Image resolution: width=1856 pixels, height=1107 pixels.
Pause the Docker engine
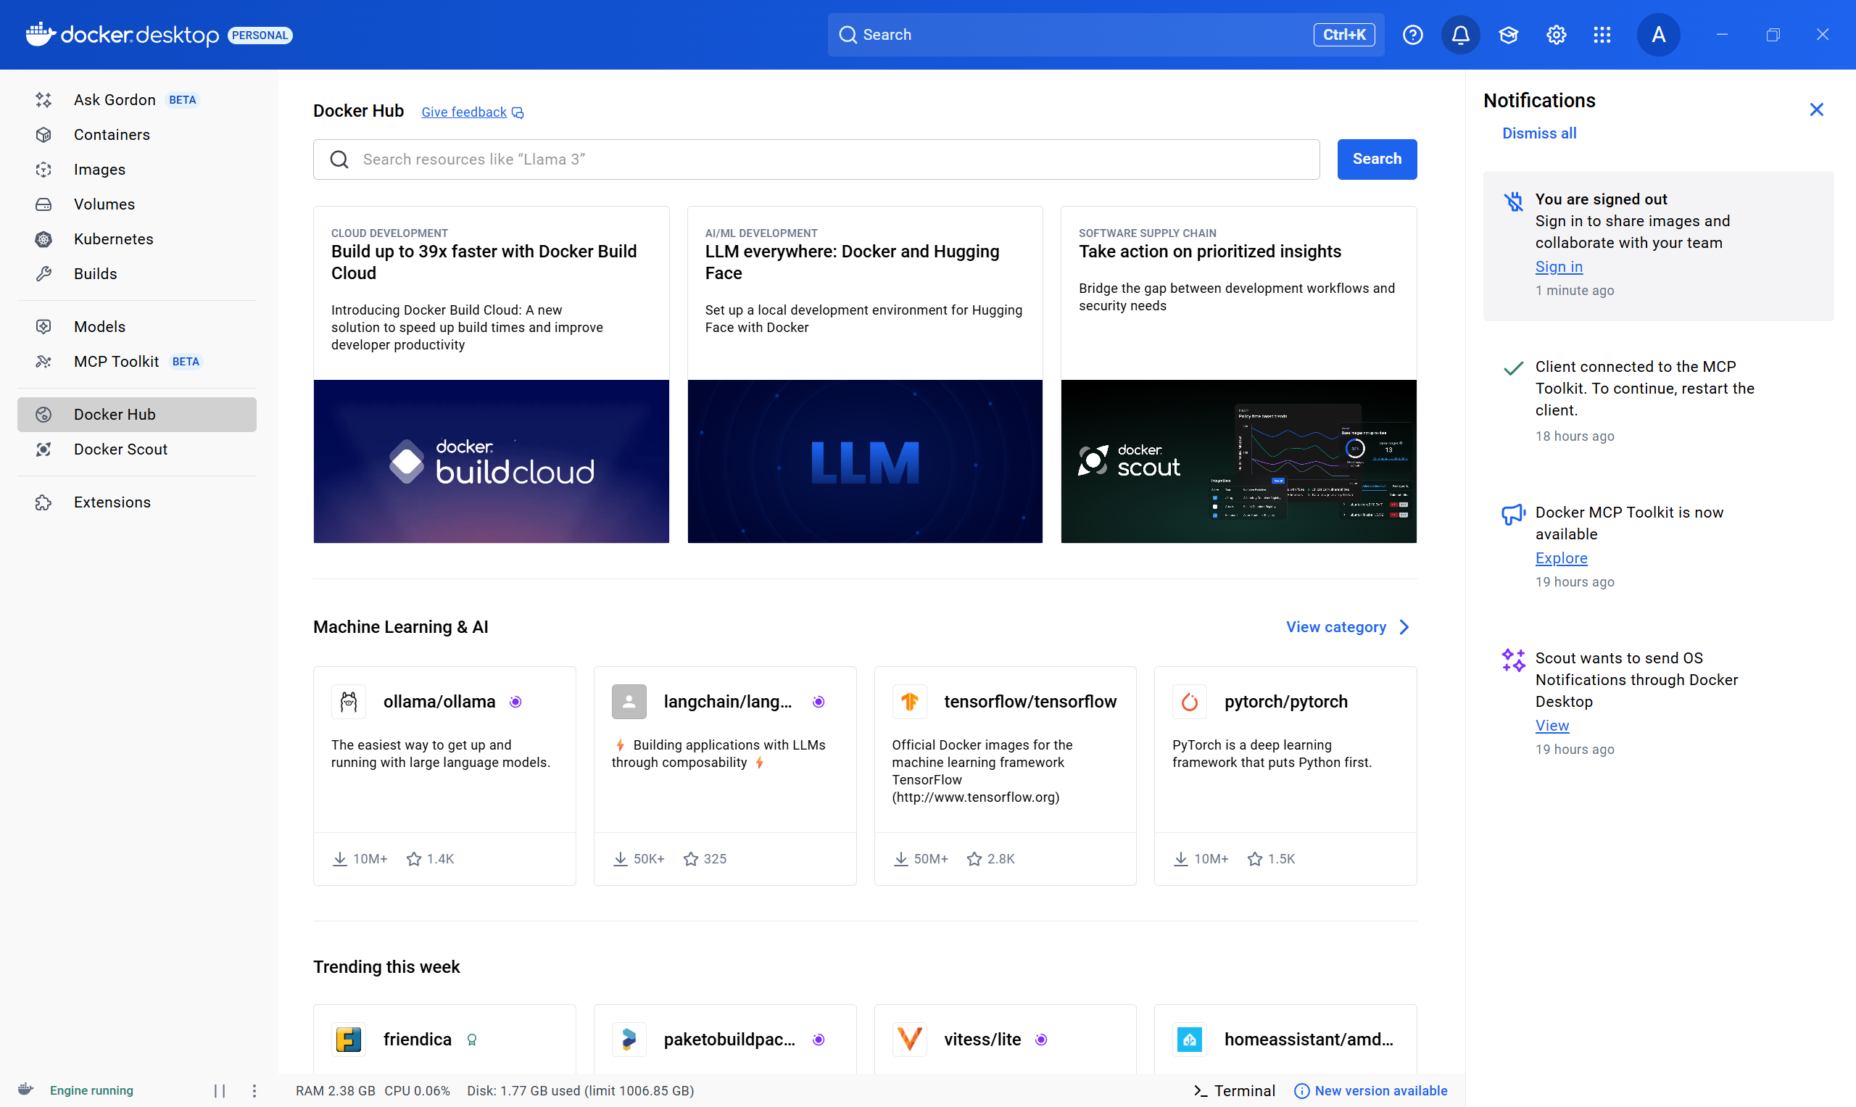(220, 1090)
